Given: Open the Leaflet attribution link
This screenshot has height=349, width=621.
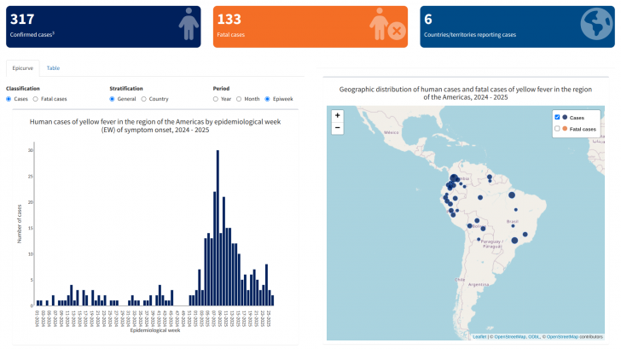Looking at the screenshot, I should (479, 337).
